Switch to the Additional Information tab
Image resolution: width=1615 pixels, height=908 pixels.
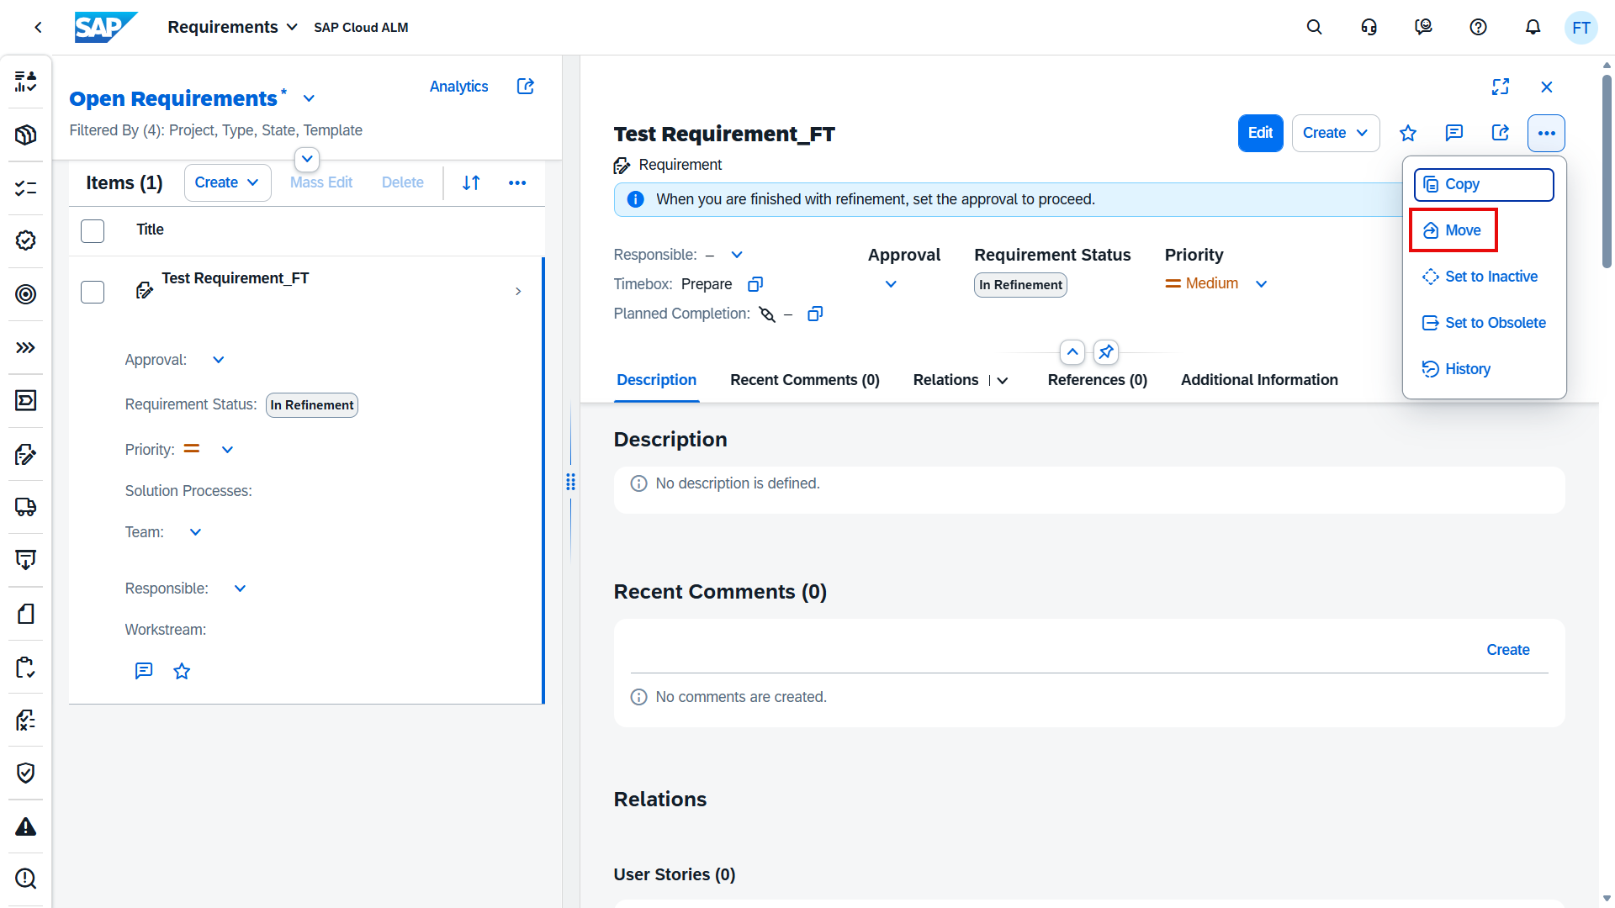pos(1259,380)
